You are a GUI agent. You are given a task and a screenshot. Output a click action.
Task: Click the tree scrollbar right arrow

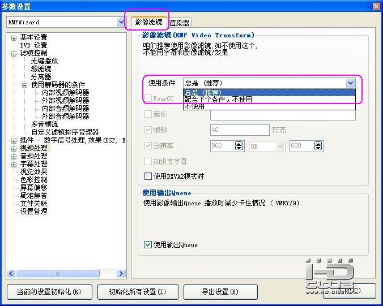pos(121,274)
